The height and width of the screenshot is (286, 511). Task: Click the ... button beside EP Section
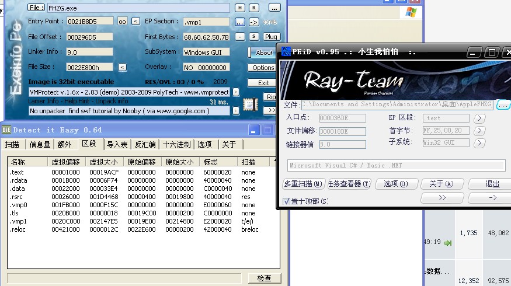[x=240, y=22]
